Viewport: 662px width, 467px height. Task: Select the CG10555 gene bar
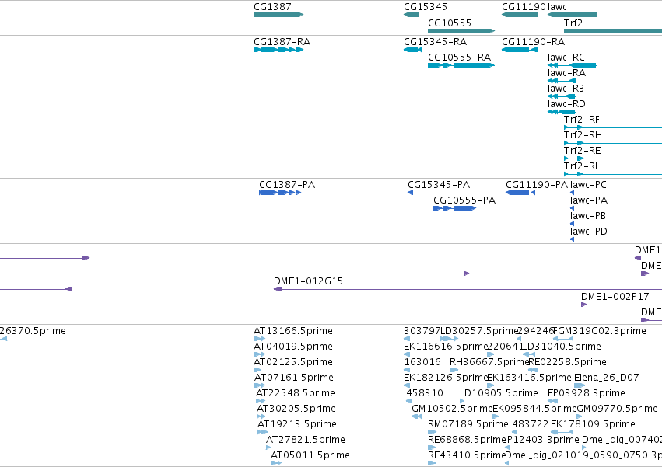tap(461, 31)
